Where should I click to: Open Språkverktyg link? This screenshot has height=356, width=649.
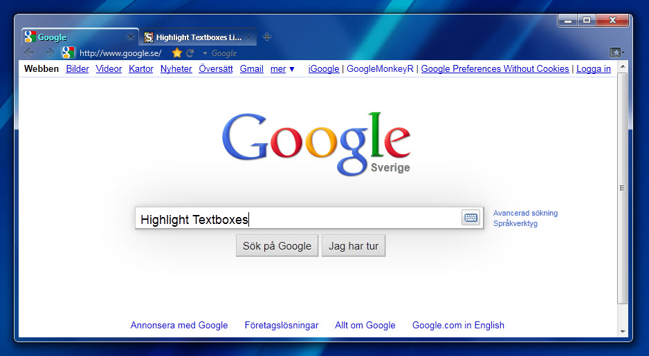click(515, 223)
